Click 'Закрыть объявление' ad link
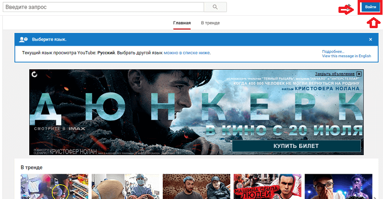 pos(335,74)
